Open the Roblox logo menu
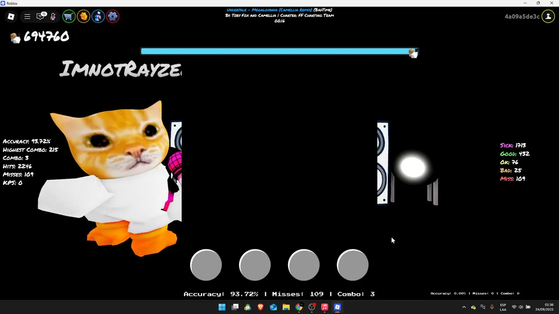The image size is (559, 314). [x=11, y=17]
